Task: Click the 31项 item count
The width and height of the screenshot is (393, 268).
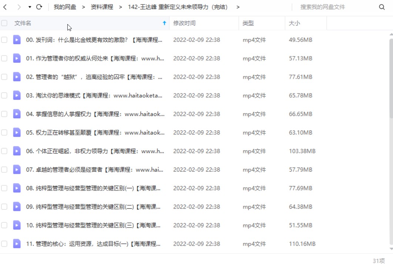Action: point(379,261)
